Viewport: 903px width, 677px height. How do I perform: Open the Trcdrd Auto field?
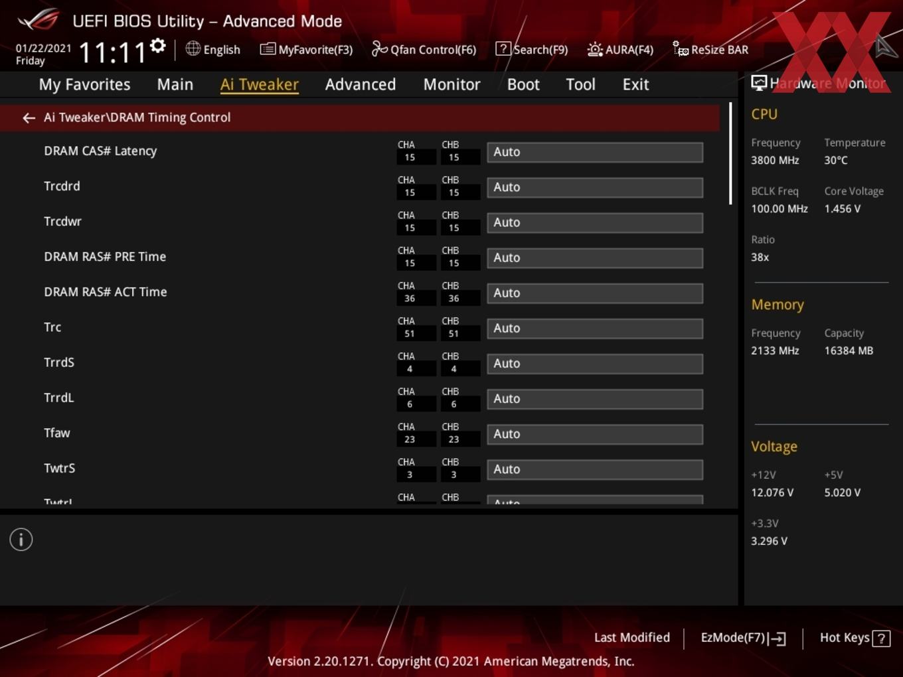coord(595,187)
